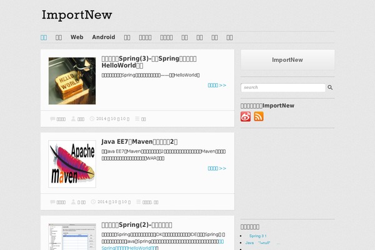Screen dimensions: 375x250
Task: Open the Spring(2) post screenshot thumbnail
Action: [x=72, y=237]
